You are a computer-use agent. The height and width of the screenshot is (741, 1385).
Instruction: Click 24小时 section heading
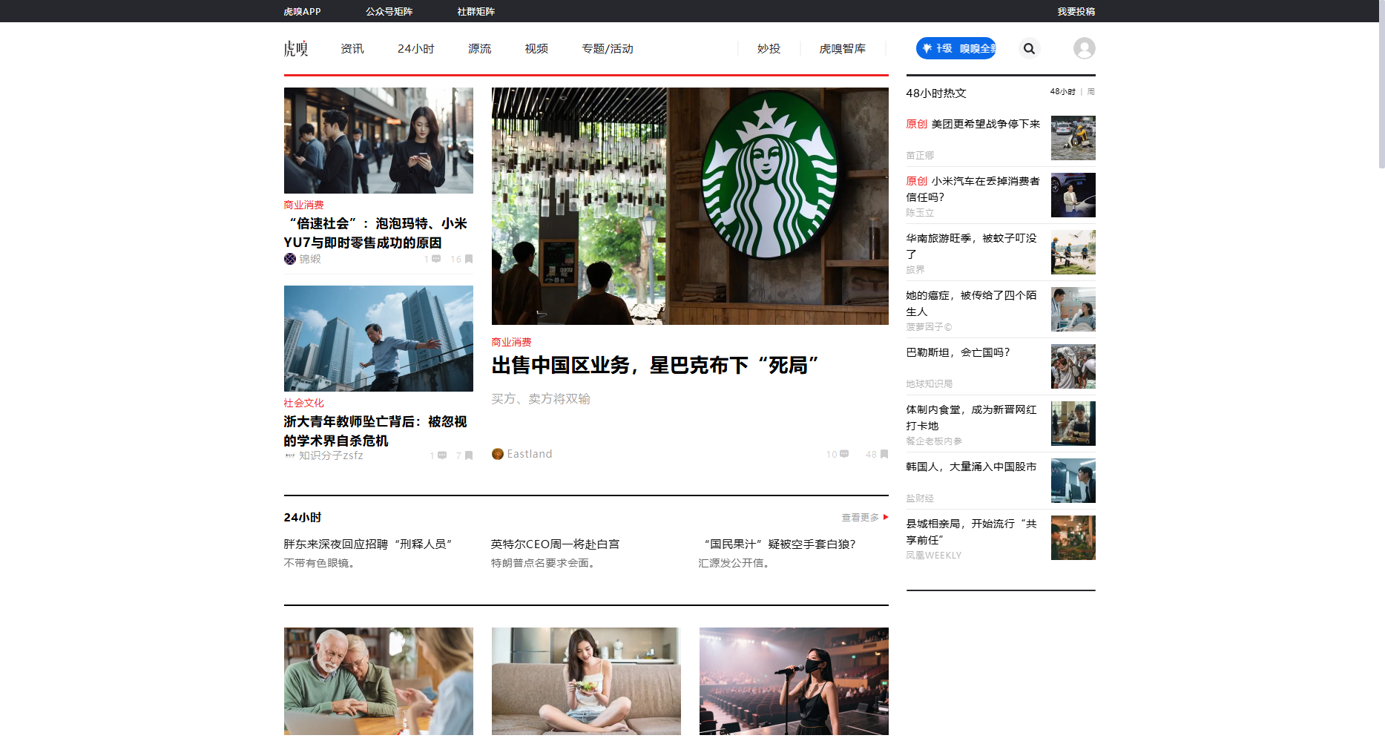(303, 517)
